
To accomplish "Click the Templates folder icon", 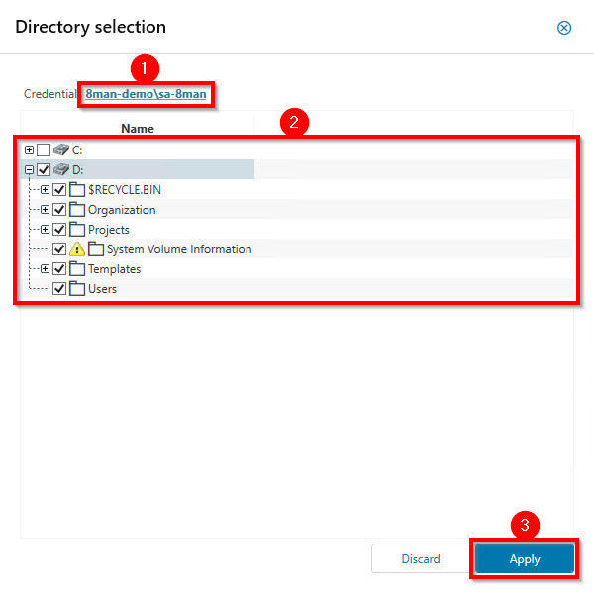I will click(77, 269).
